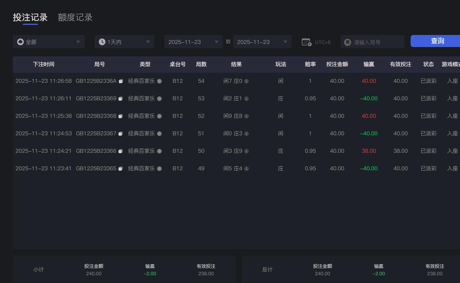Select the 投注记录 tab
Image resolution: width=460 pixels, height=283 pixels.
click(31, 17)
